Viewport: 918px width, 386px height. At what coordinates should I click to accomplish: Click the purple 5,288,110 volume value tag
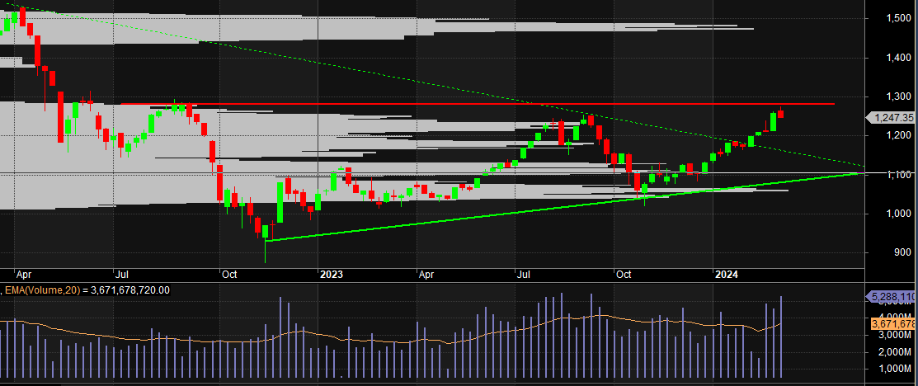pyautogui.click(x=893, y=297)
